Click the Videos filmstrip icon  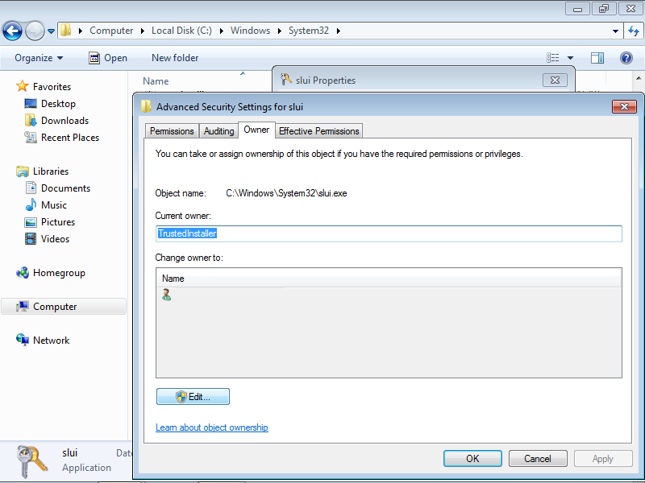click(31, 238)
